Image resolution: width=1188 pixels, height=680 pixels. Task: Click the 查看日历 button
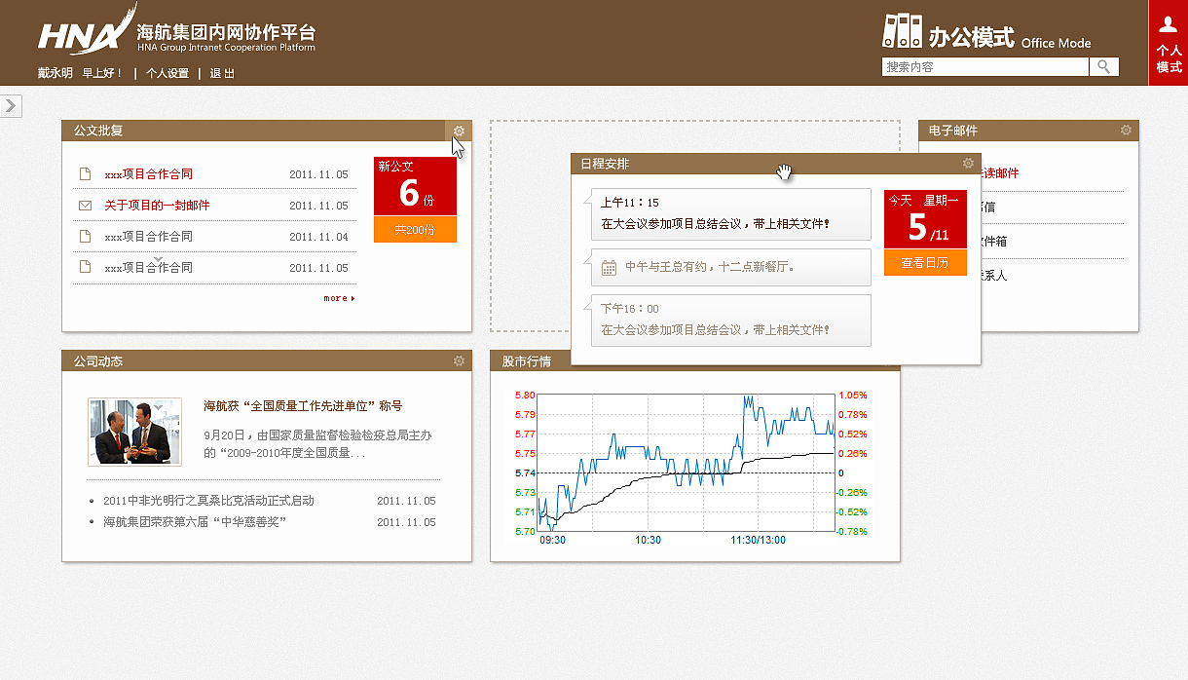925,262
